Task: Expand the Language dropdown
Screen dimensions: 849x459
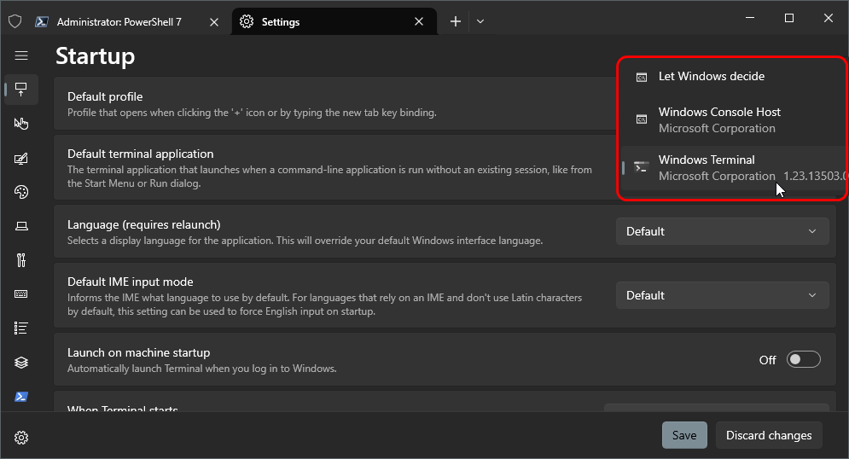Action: pos(722,231)
